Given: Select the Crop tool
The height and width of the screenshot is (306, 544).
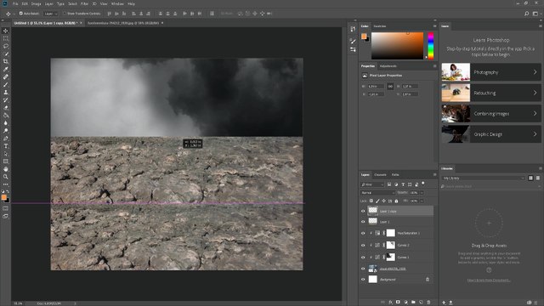Looking at the screenshot, I should tap(6, 61).
